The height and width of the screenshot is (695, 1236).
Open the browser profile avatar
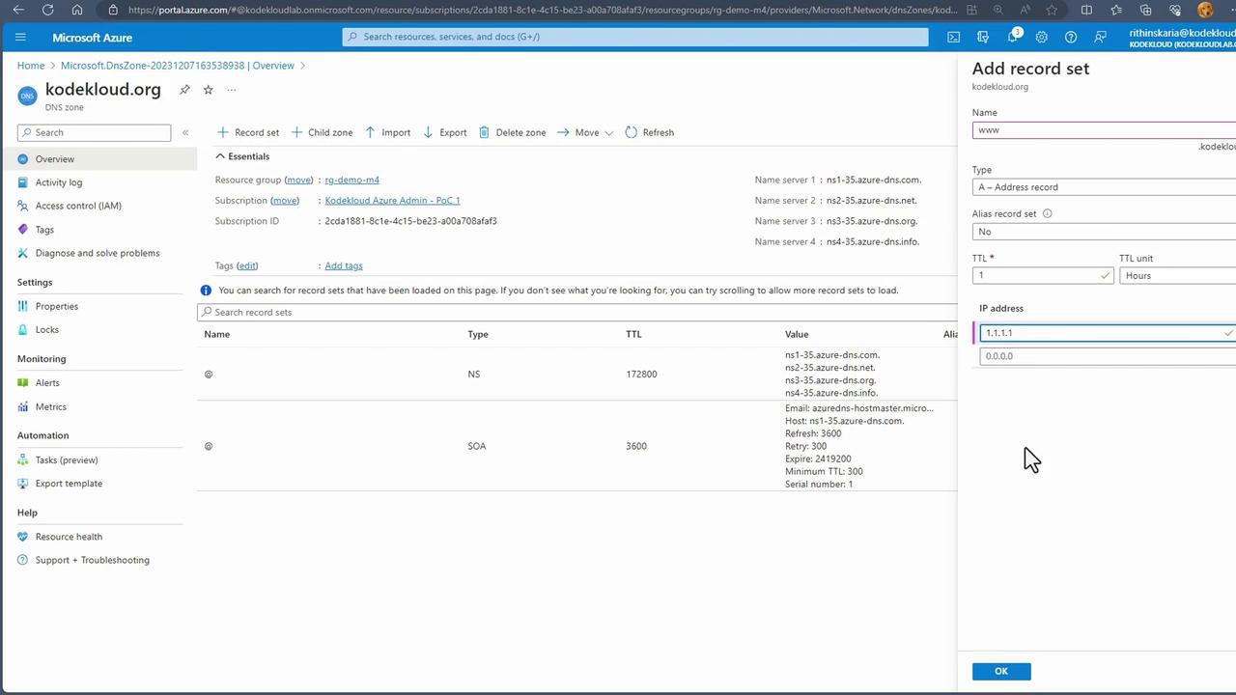pyautogui.click(x=1205, y=10)
